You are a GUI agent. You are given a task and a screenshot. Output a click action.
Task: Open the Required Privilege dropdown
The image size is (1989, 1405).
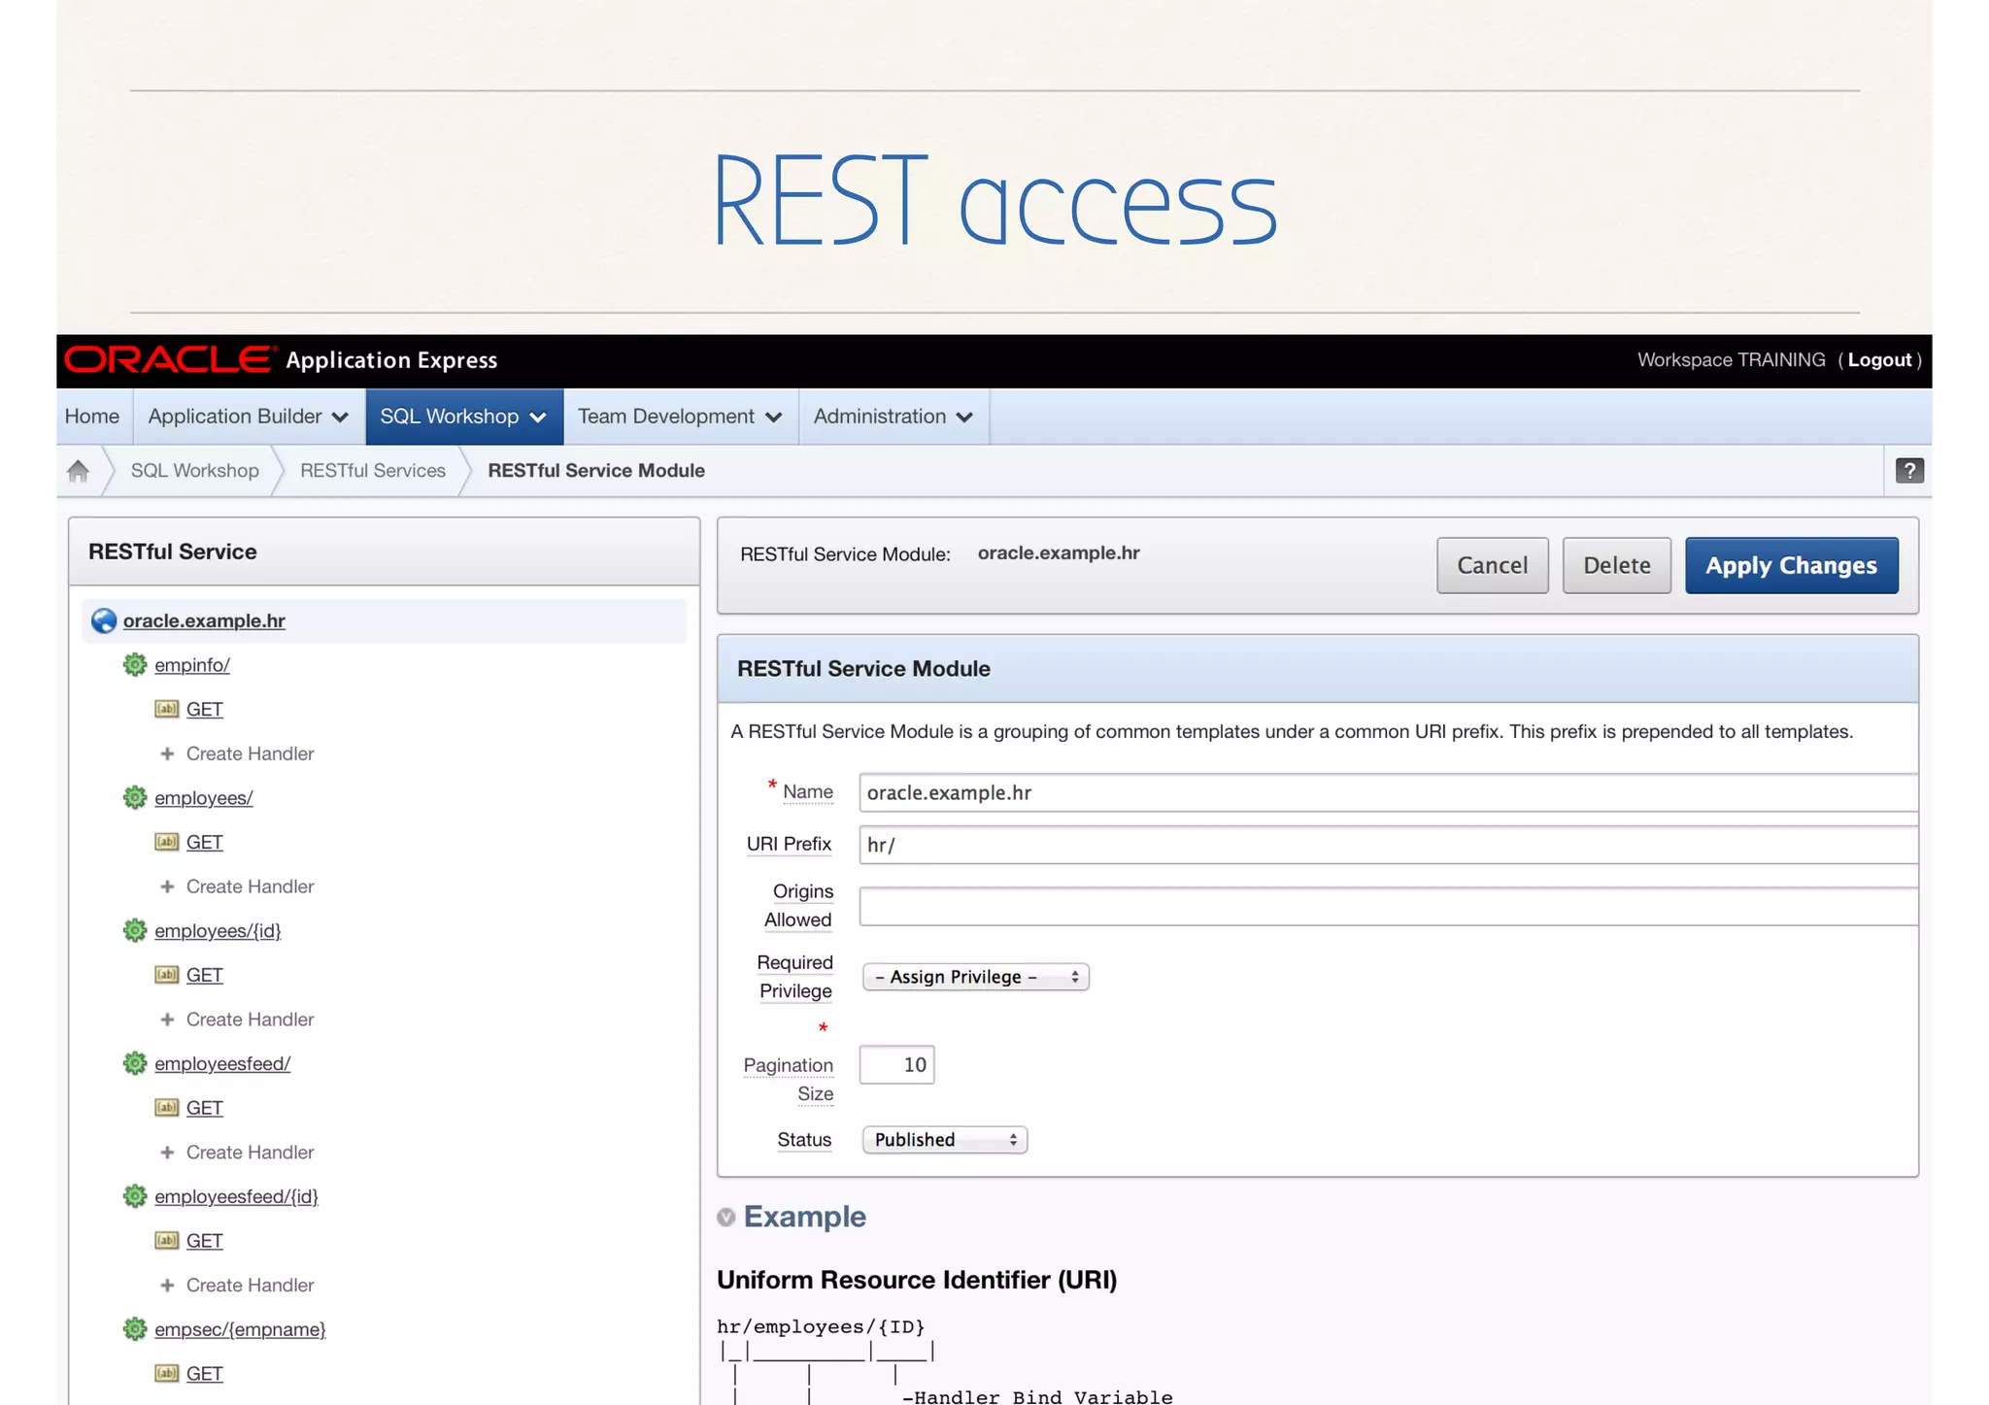(x=976, y=977)
